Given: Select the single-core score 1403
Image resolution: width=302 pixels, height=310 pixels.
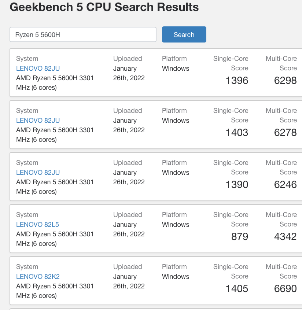Looking at the screenshot, I should [237, 132].
